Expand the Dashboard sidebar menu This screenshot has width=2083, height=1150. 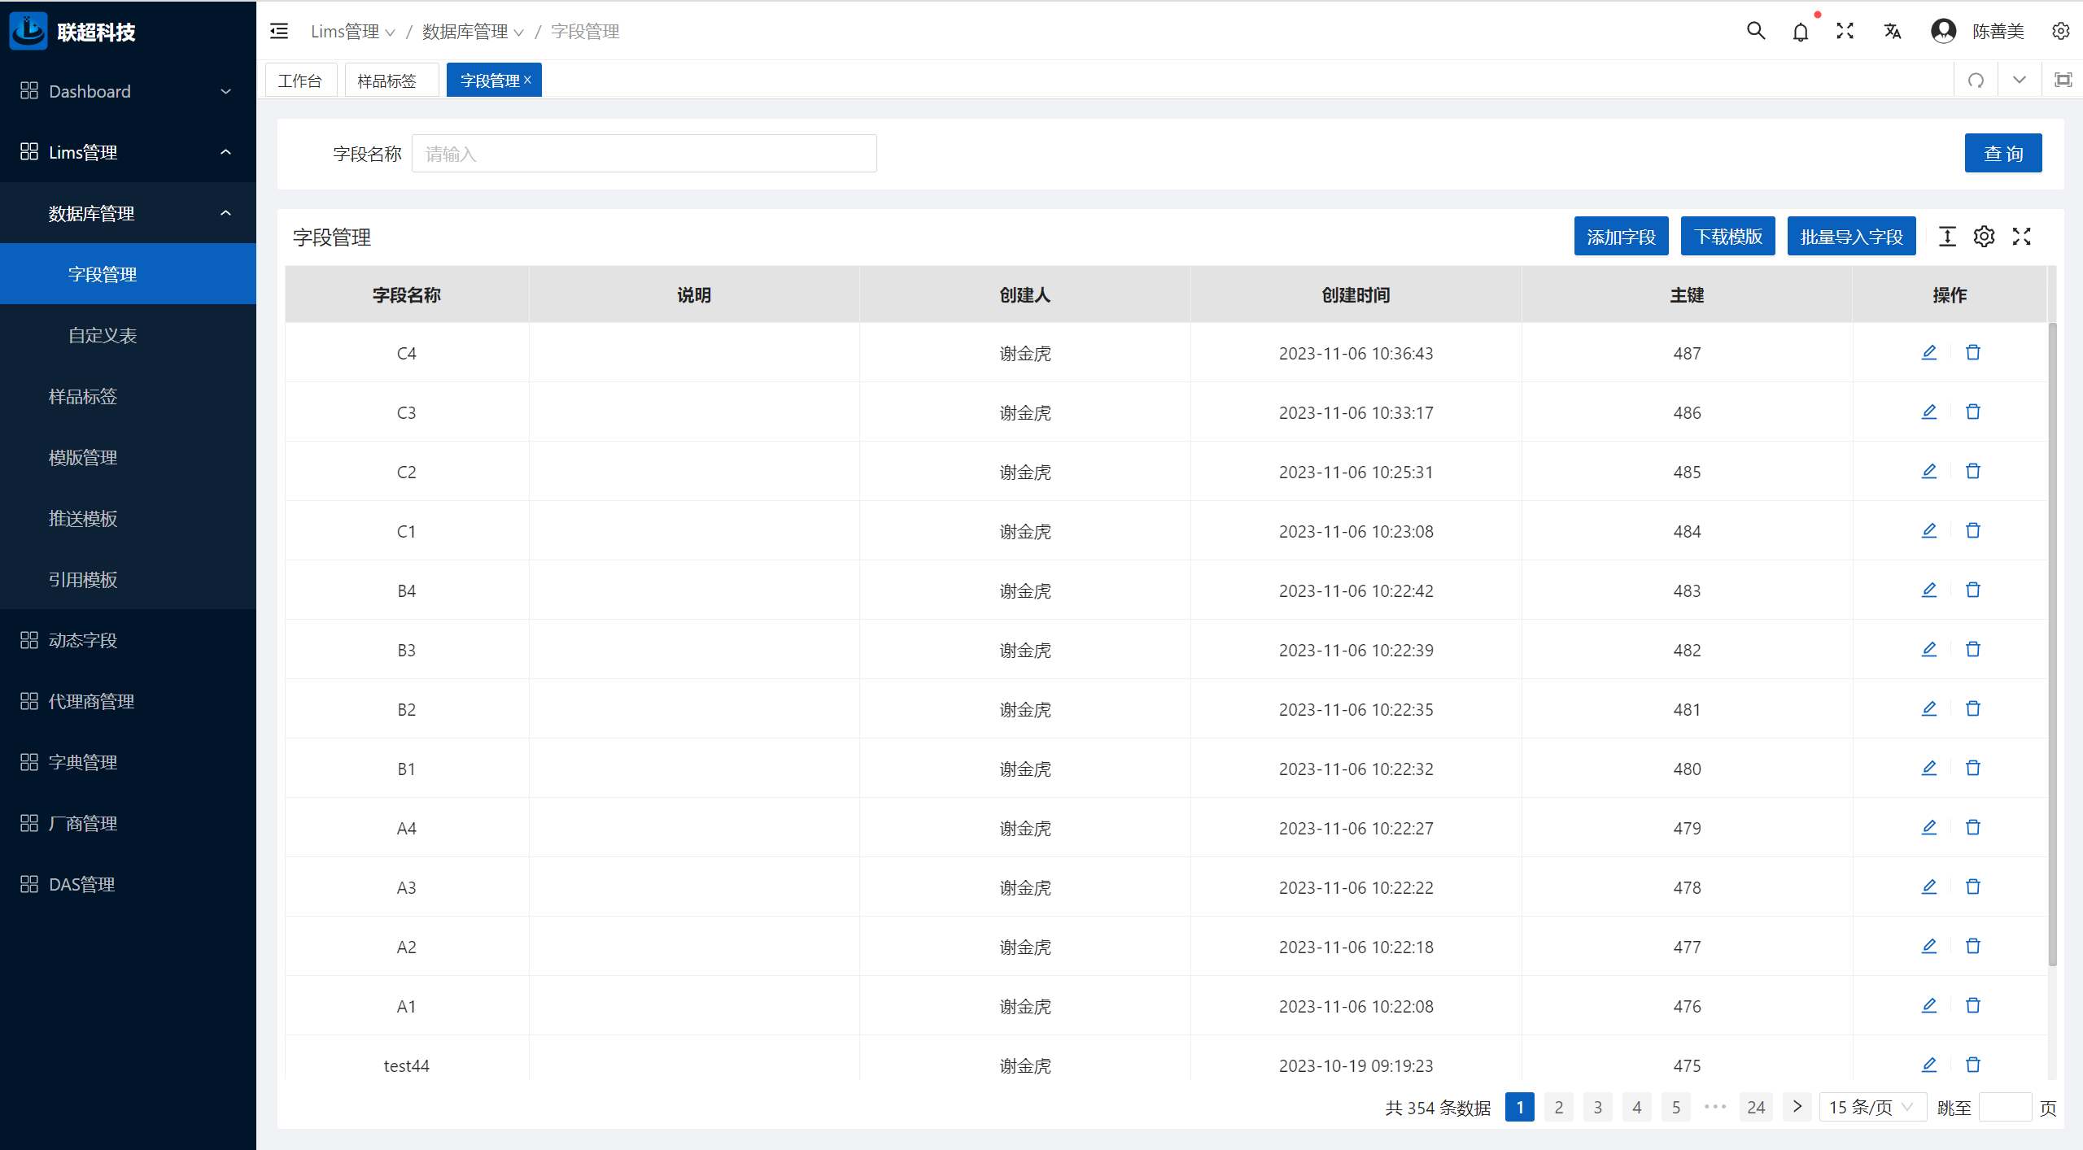click(x=128, y=91)
